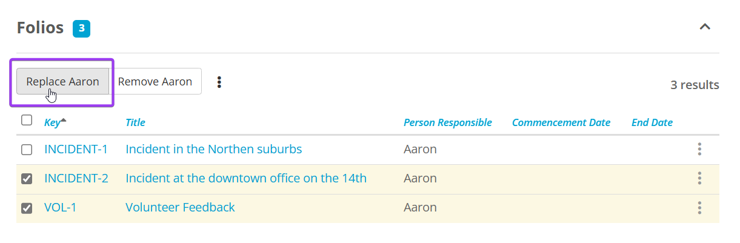Sort by End Date column header

coord(652,122)
